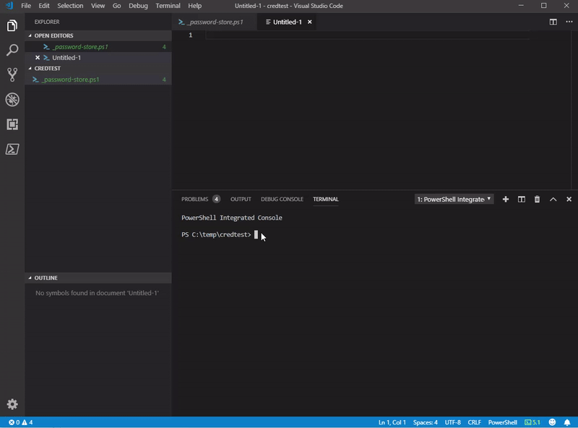Close the Untitled-1 editor tab
This screenshot has height=428, width=578.
310,22
